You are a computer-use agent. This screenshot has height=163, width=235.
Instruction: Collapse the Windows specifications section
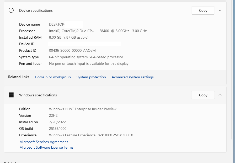click(220, 95)
